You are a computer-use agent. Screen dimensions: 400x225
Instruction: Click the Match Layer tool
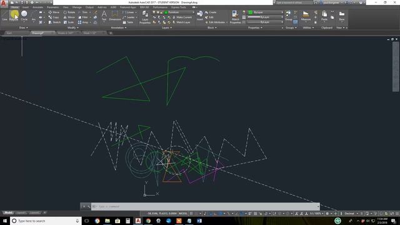(181, 22)
